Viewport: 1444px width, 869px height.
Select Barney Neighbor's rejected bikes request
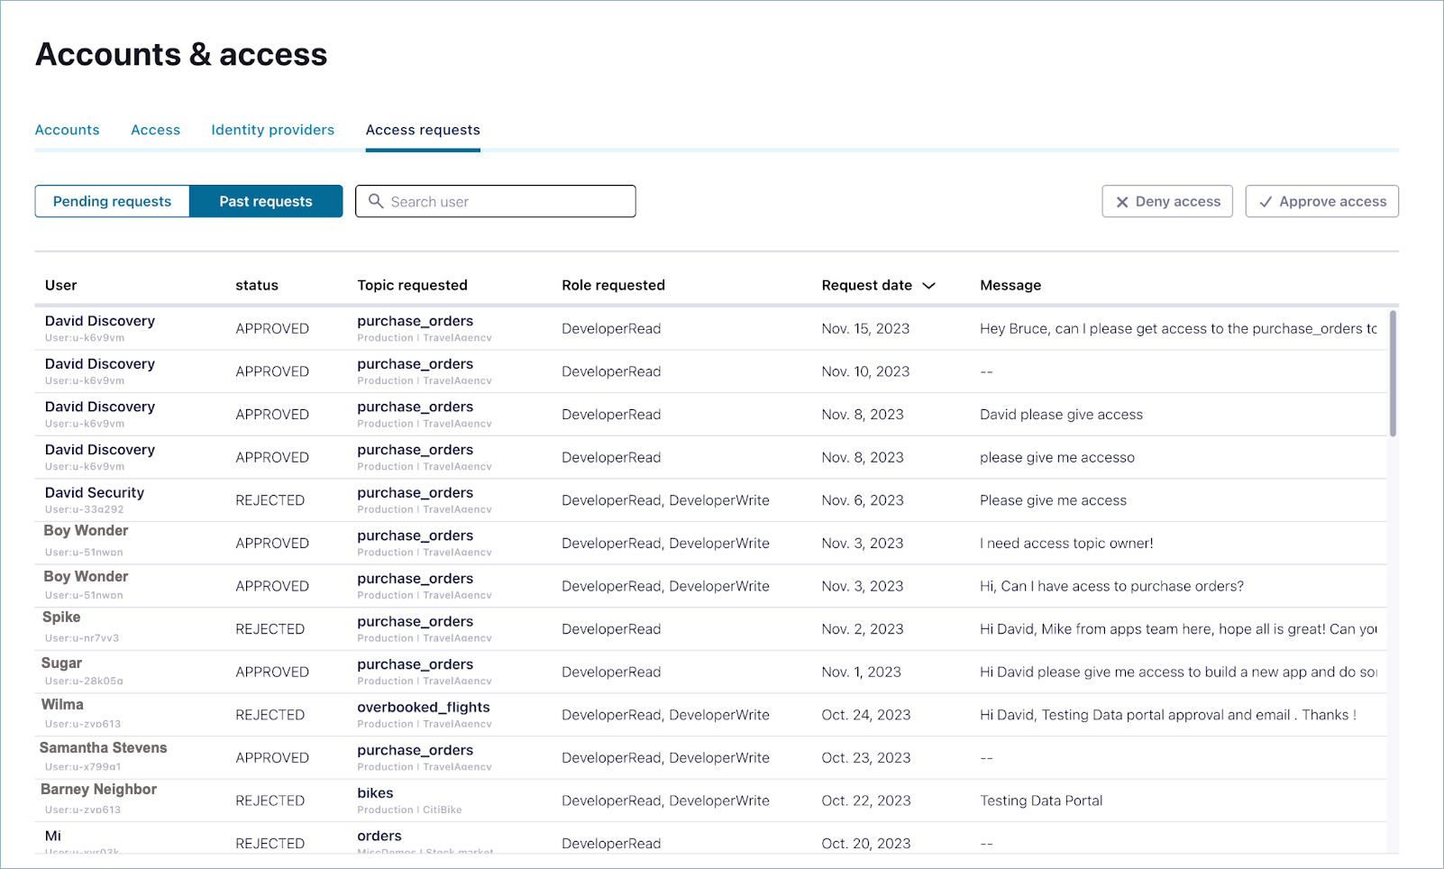point(631,800)
